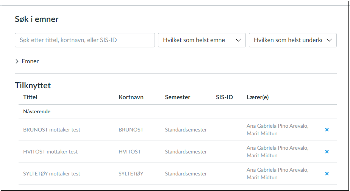Click the Semester column header
Screen dimensions: 350x191
[177, 97]
